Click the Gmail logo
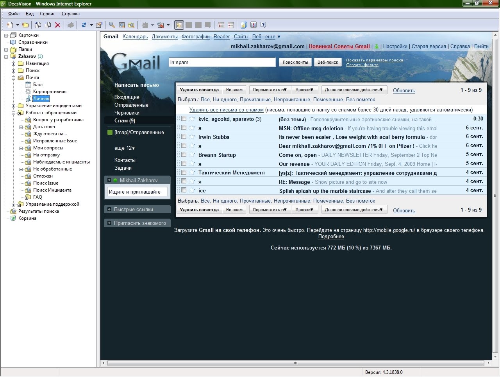Viewport: 500px width, 377px height. [136, 61]
